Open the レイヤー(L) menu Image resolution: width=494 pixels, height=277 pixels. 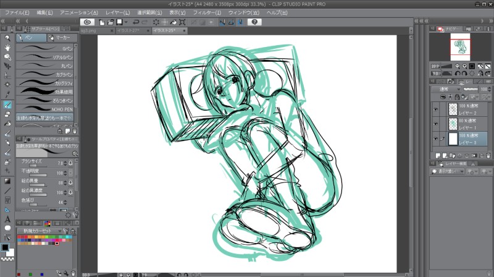coord(117,12)
